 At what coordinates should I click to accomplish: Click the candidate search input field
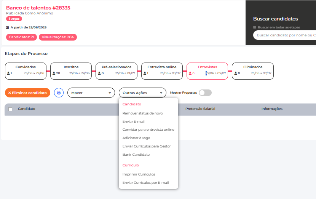[x=286, y=35]
